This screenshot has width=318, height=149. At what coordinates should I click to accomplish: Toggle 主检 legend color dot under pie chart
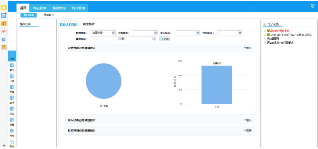click(x=101, y=106)
